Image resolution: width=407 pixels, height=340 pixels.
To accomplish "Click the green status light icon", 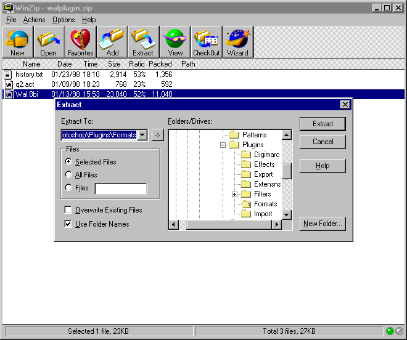I will coord(390,331).
